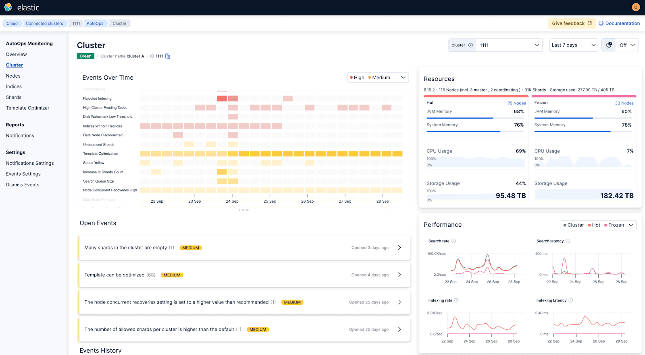
Task: Show info for Indexing rate chart
Action: point(456,301)
